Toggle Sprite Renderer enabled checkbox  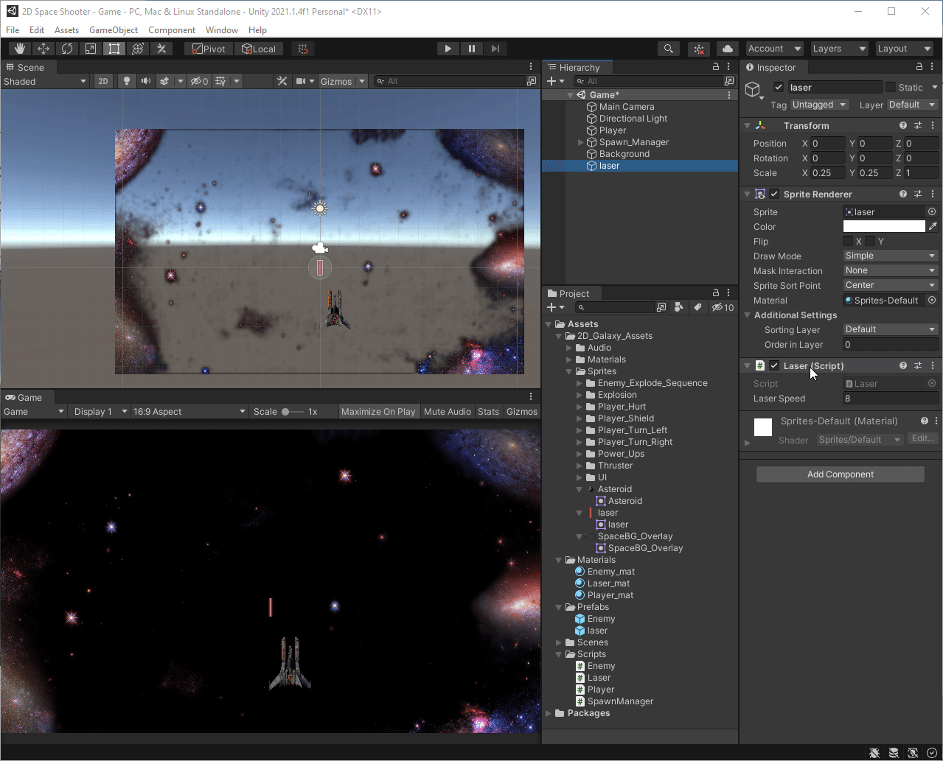point(774,194)
